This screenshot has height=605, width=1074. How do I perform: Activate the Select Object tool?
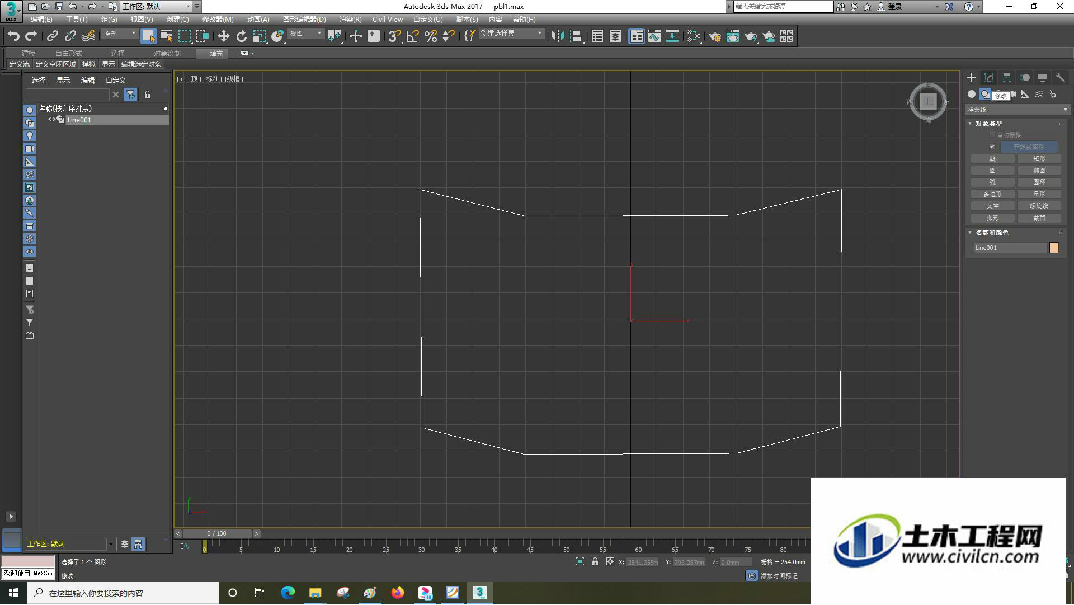pyautogui.click(x=148, y=36)
